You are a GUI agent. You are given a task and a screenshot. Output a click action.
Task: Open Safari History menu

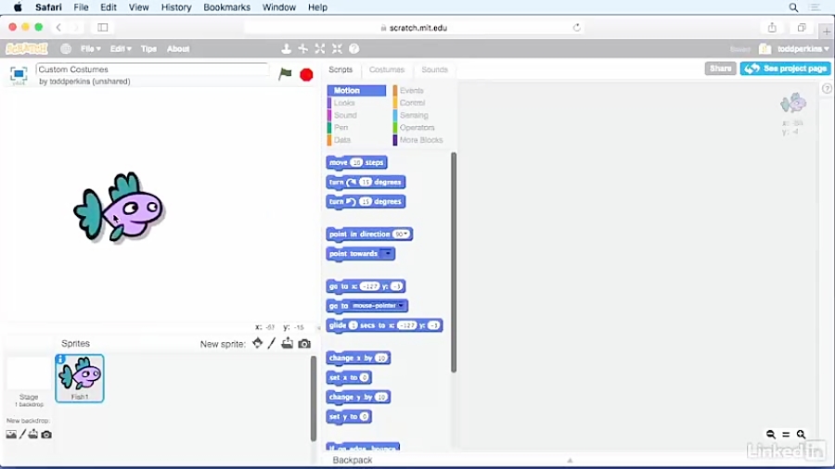[175, 7]
